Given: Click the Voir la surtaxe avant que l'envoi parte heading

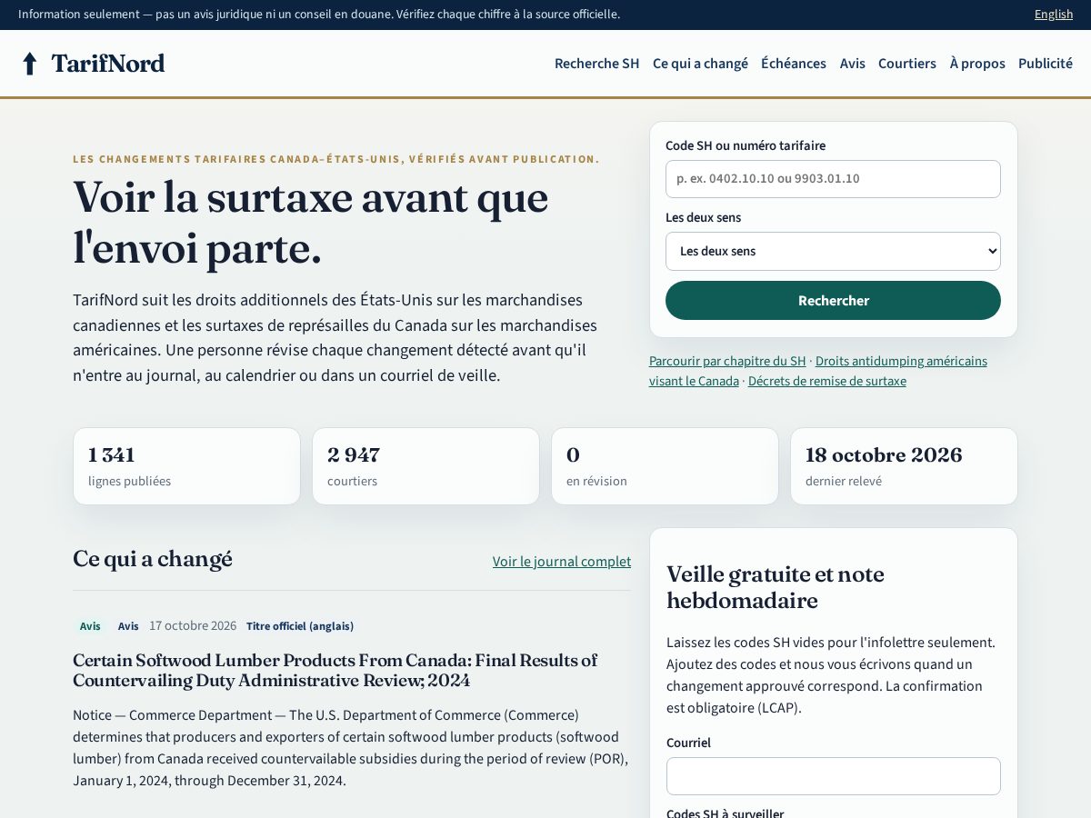Looking at the screenshot, I should [x=310, y=223].
